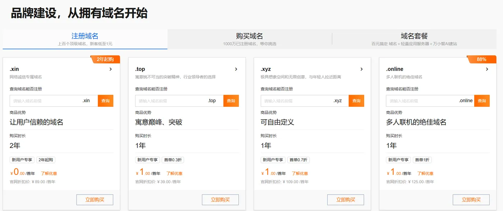Click the .xyz card title
The width and height of the screenshot is (503, 211).
coord(266,69)
